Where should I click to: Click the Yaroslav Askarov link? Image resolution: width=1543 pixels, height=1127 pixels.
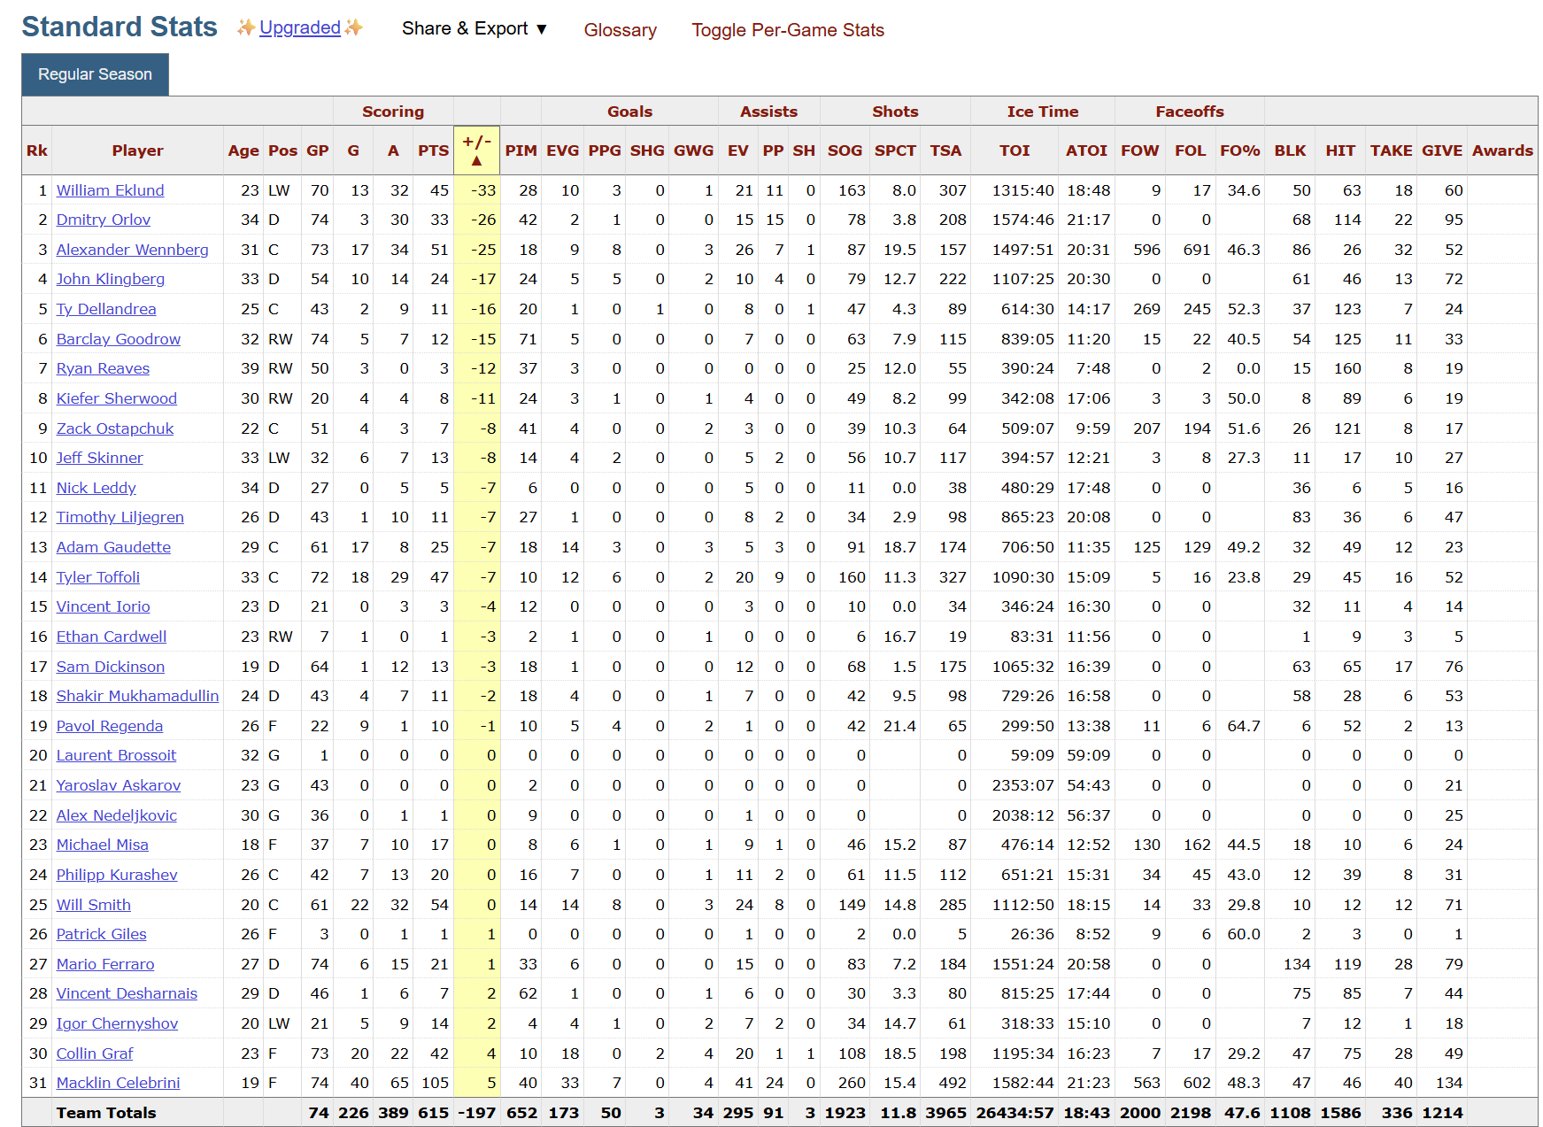119,785
